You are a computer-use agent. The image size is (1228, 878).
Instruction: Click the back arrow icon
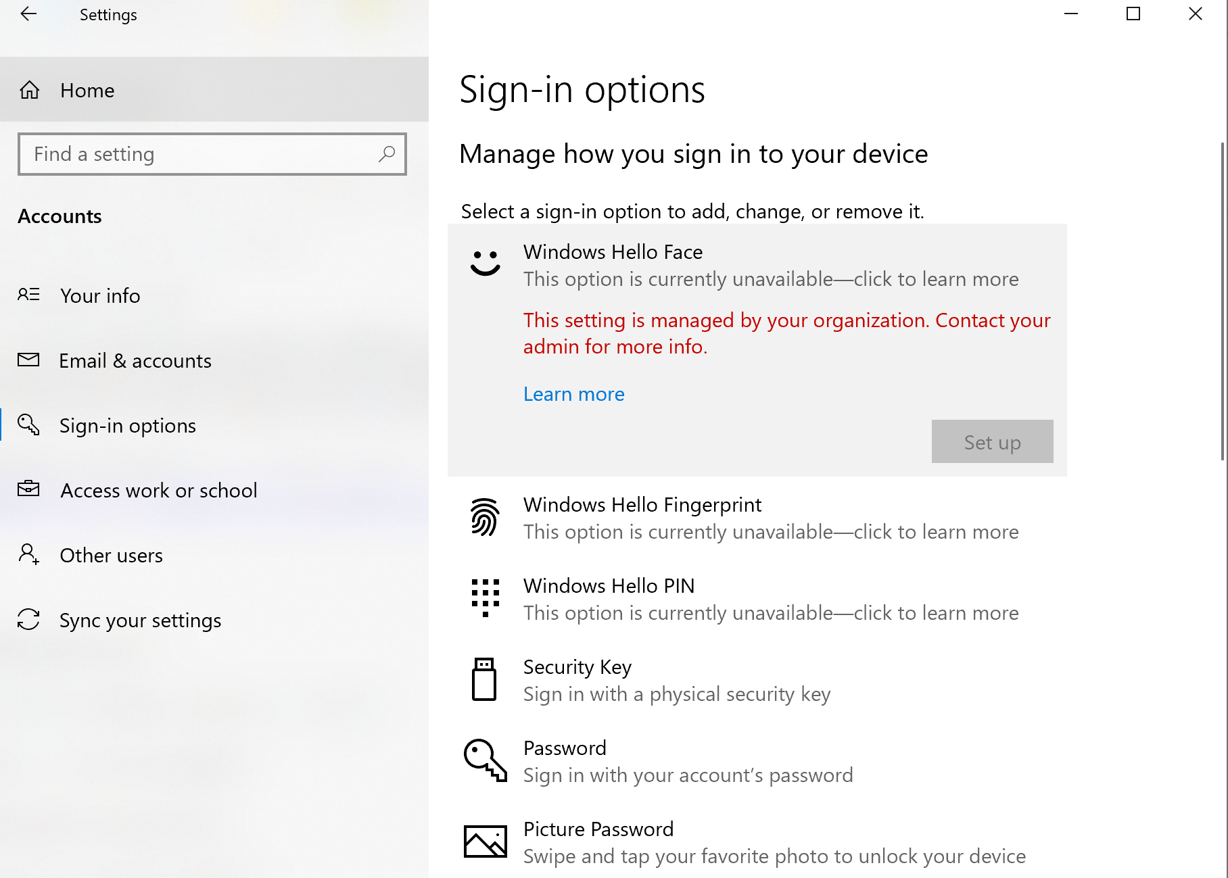click(x=28, y=14)
